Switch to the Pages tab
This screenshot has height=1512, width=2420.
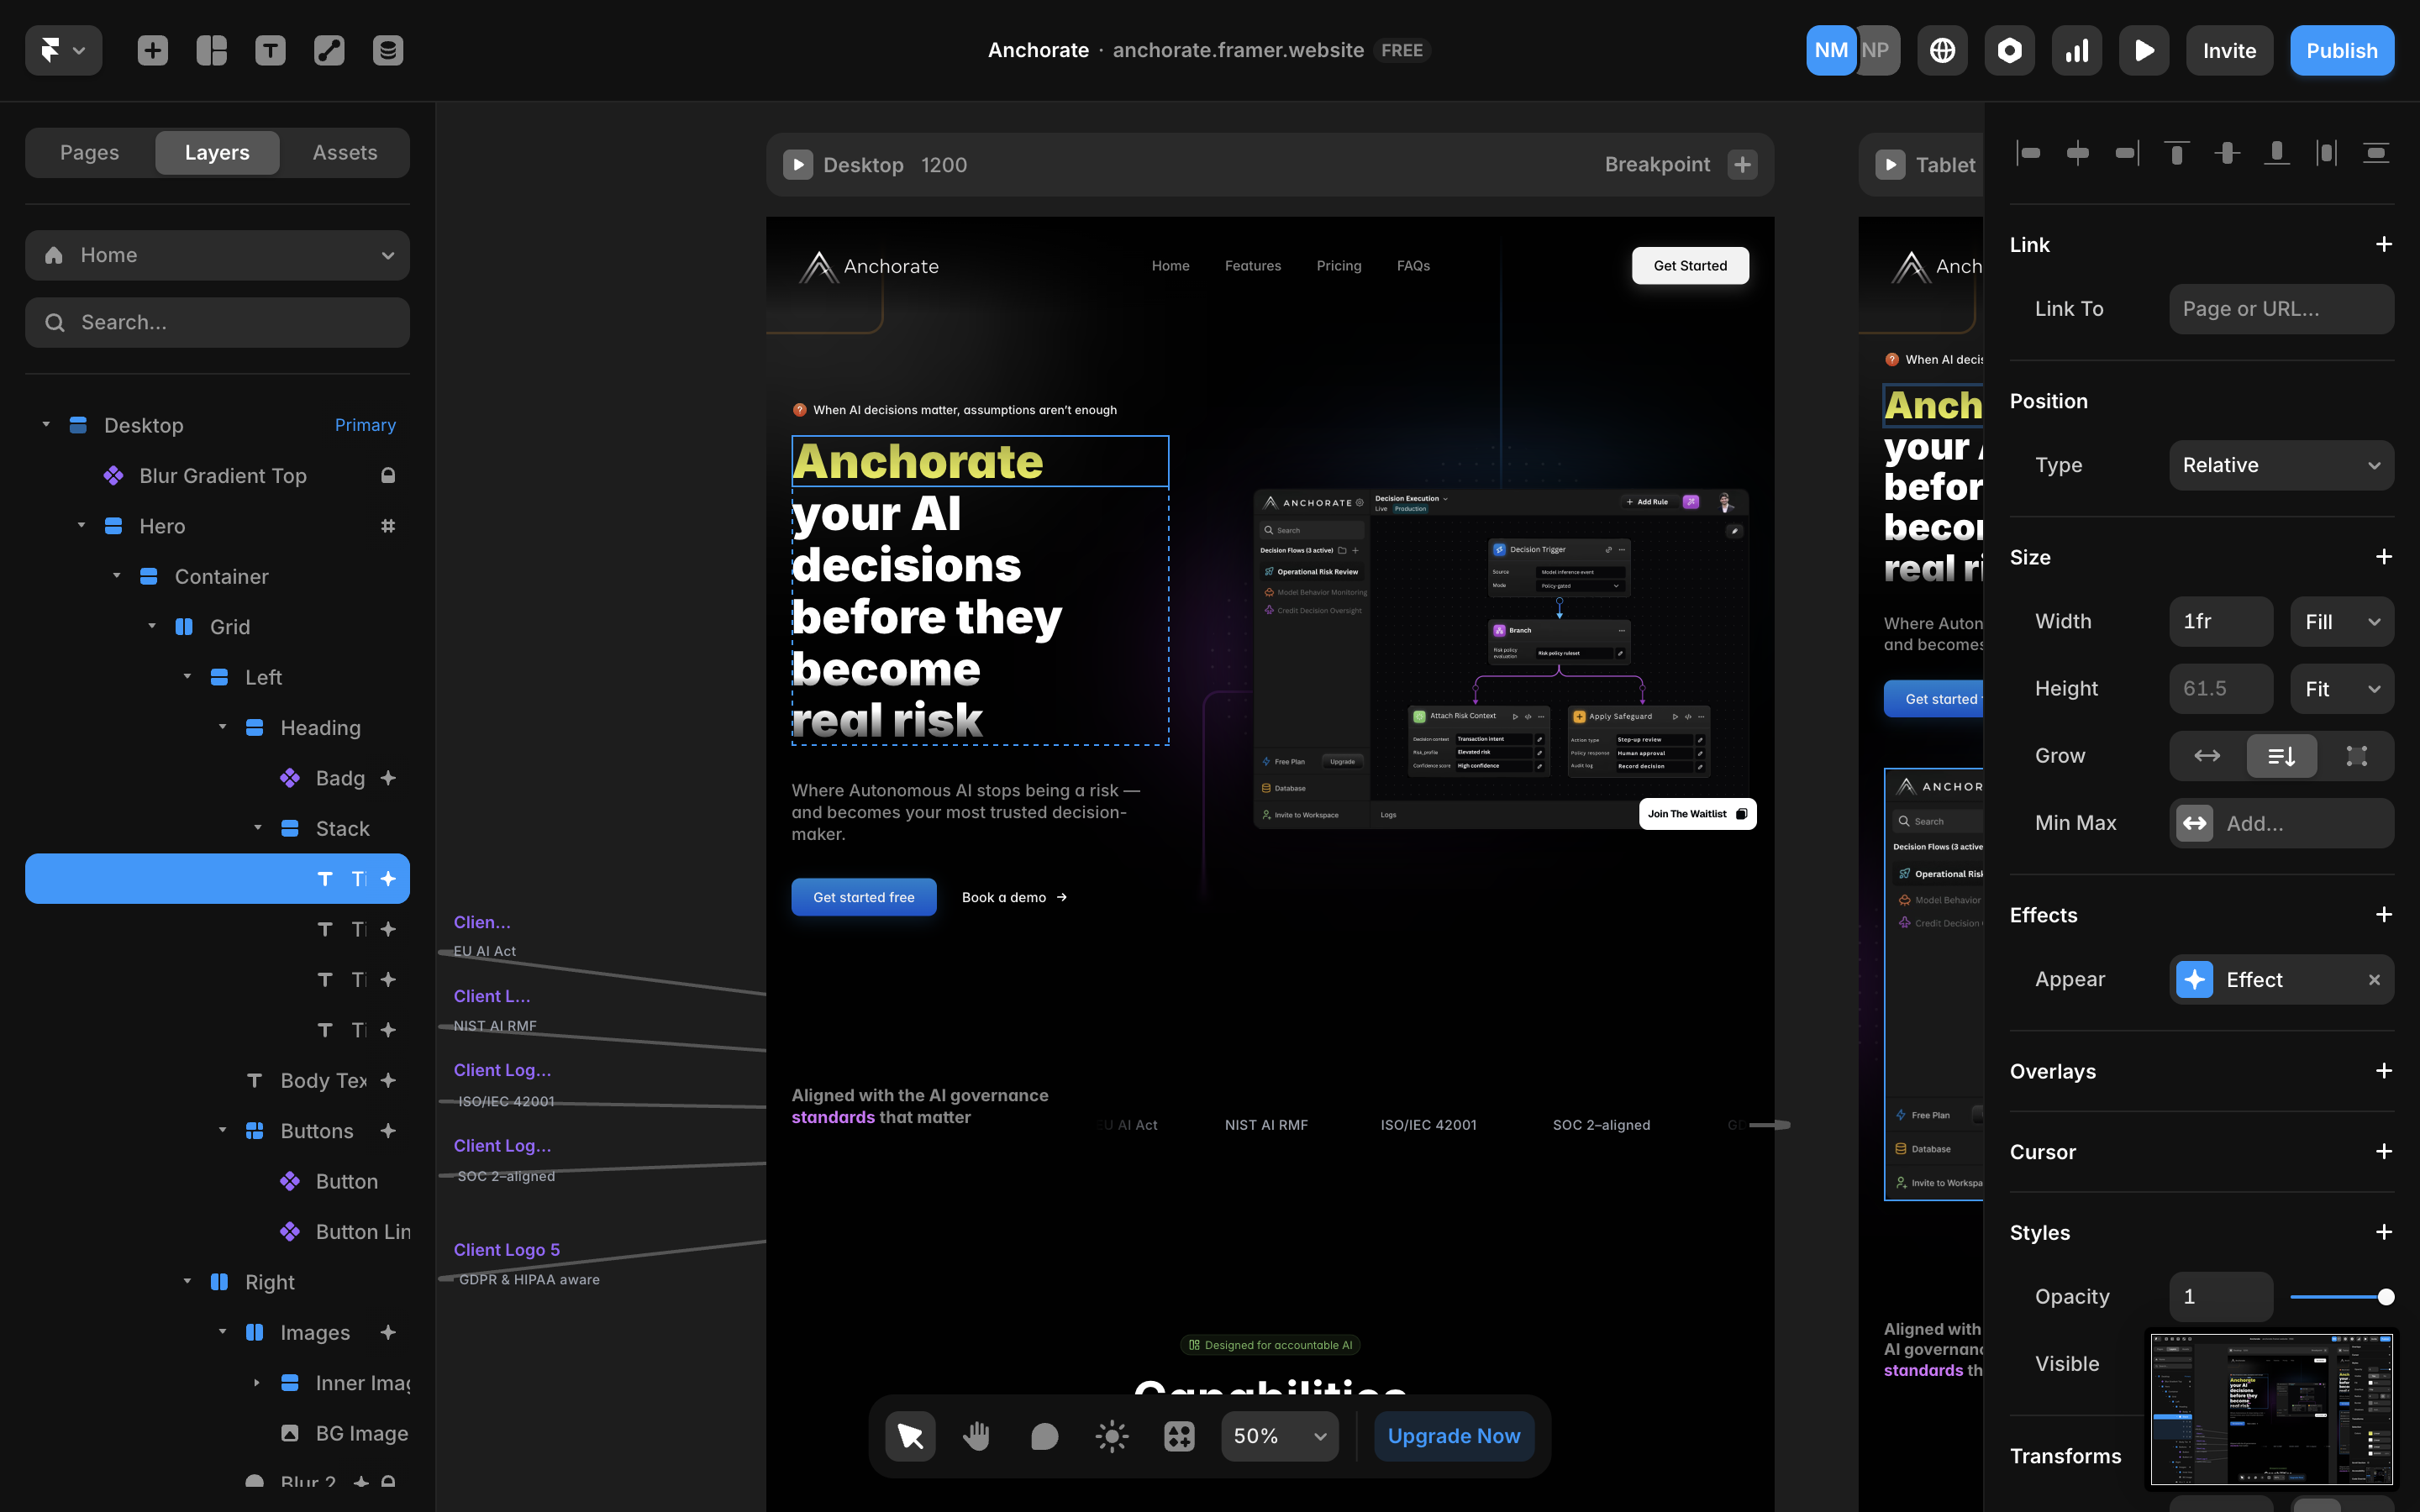pyautogui.click(x=89, y=152)
